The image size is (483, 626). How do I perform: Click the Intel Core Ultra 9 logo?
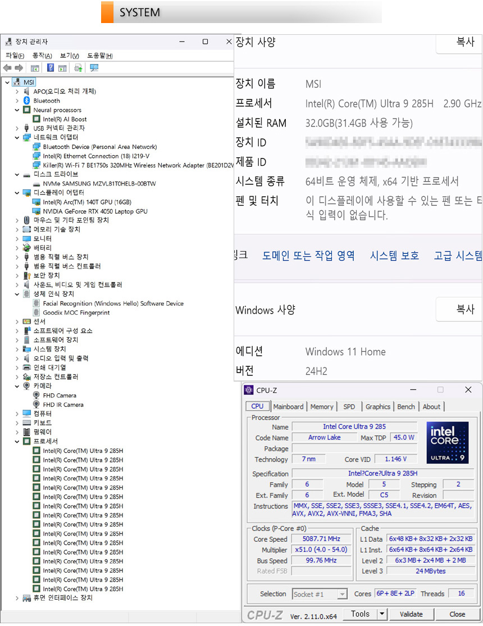pyautogui.click(x=447, y=443)
